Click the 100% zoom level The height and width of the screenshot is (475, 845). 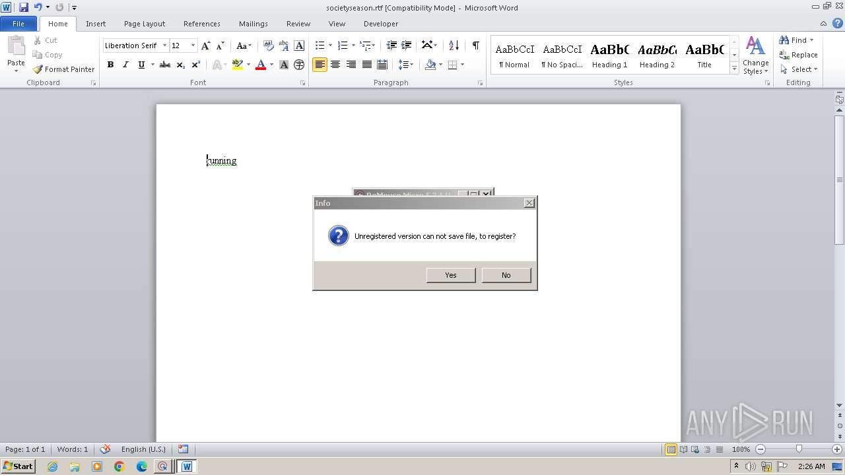[x=741, y=449]
